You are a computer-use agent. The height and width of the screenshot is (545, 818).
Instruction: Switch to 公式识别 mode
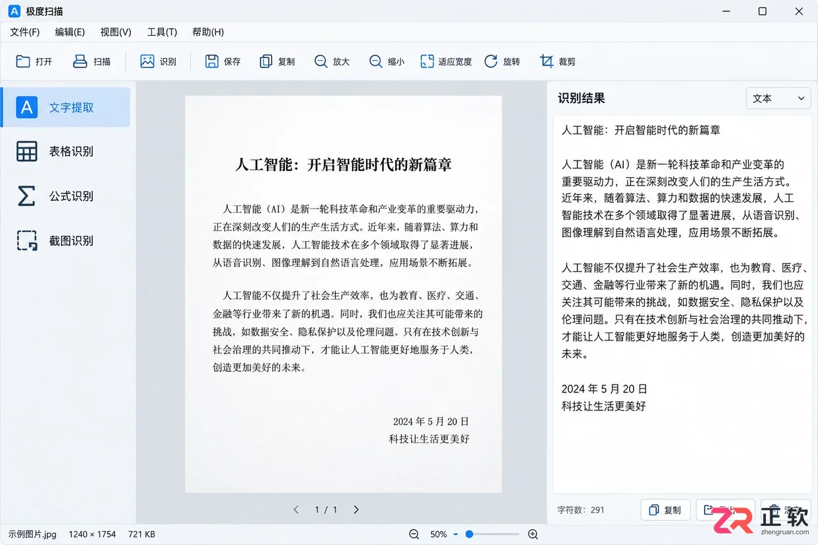coord(66,196)
